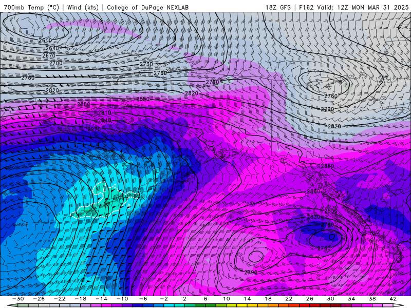Click the "22" color bar tick label
Image resolution: width=411 pixels, height=308 pixels.
[x=289, y=299]
